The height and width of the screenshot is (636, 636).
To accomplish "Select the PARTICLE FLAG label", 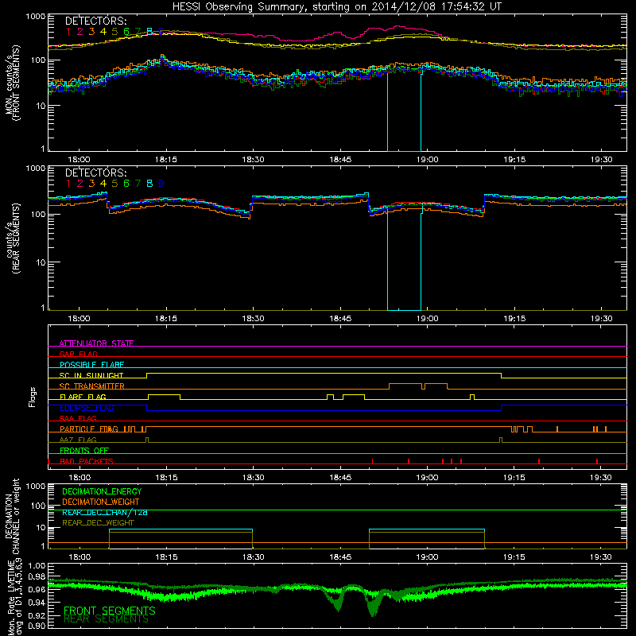I will click(89, 429).
